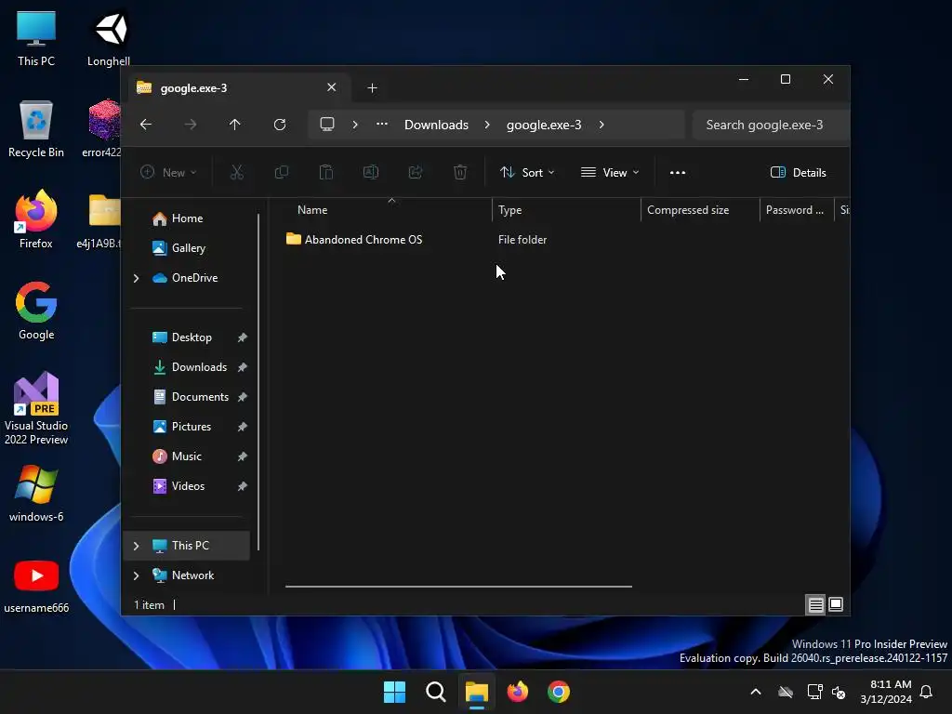Click the Paste clipboard icon

coord(326,172)
